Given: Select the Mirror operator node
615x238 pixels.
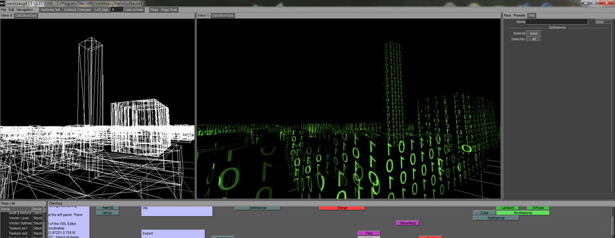Looking at the screenshot, I should point(107,213).
